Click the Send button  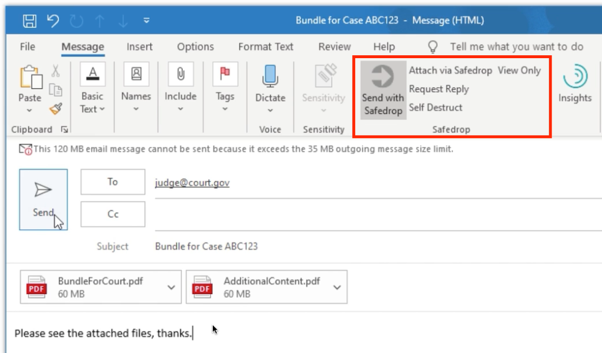43,199
